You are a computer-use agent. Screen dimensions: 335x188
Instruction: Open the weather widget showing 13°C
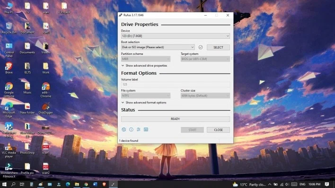tap(249, 184)
